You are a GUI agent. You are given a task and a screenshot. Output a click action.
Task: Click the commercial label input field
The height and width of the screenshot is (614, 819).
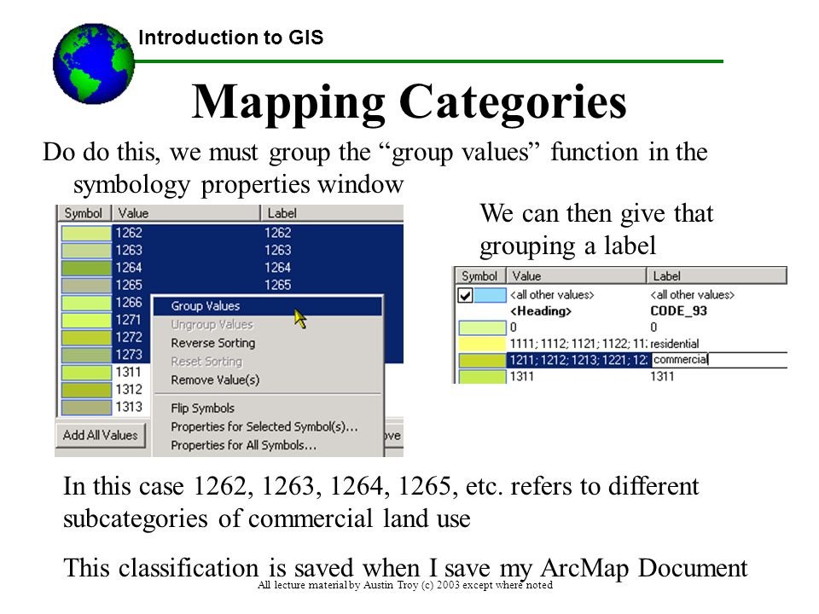pos(719,360)
